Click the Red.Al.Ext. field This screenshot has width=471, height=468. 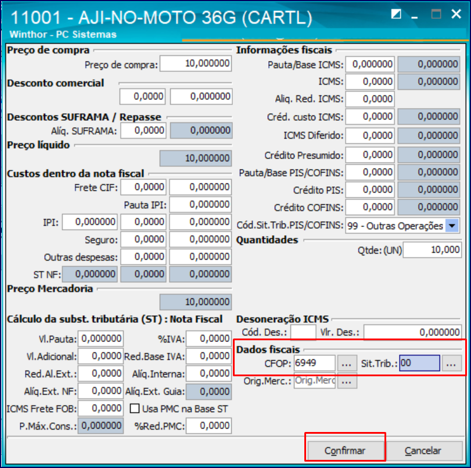[x=100, y=374]
